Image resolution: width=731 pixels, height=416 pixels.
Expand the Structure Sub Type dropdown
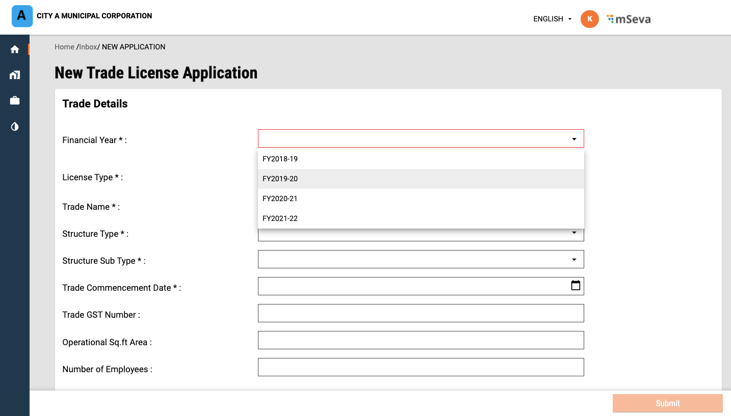click(x=574, y=260)
